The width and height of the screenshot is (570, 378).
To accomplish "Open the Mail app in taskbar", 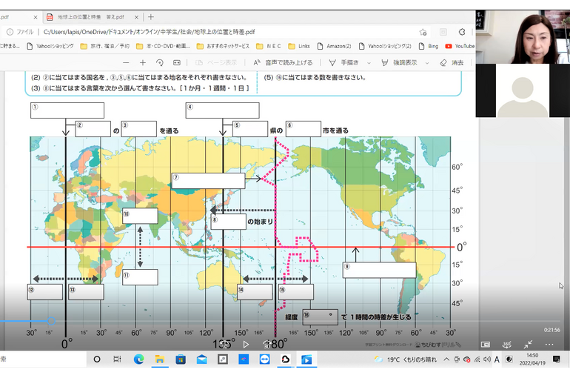I will click(201, 359).
